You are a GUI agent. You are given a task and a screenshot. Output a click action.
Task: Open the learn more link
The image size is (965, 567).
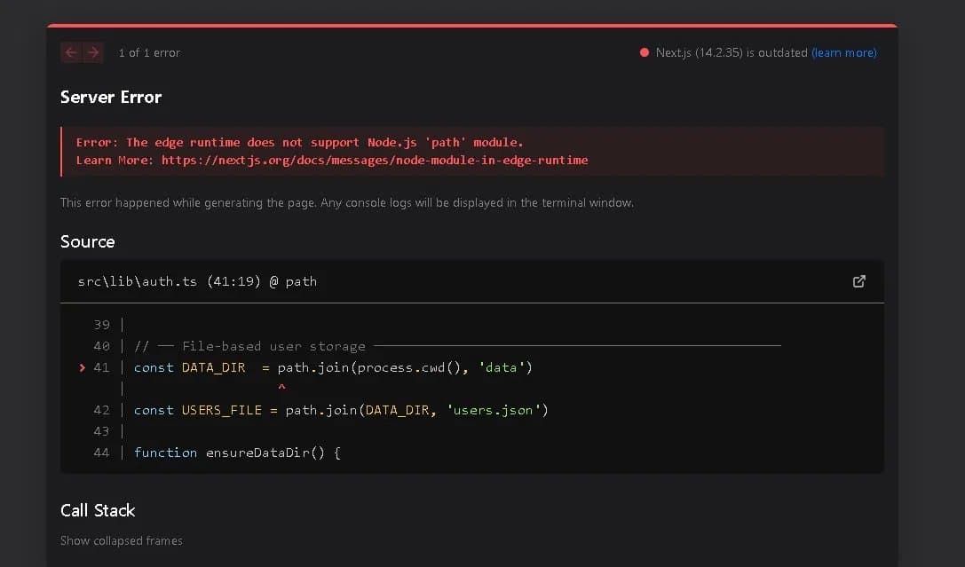(844, 53)
